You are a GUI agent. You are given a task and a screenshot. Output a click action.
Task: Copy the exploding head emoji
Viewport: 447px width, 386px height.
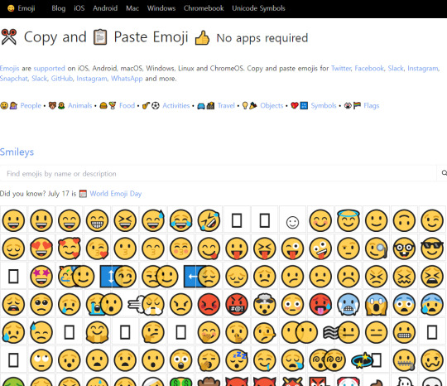(265, 304)
